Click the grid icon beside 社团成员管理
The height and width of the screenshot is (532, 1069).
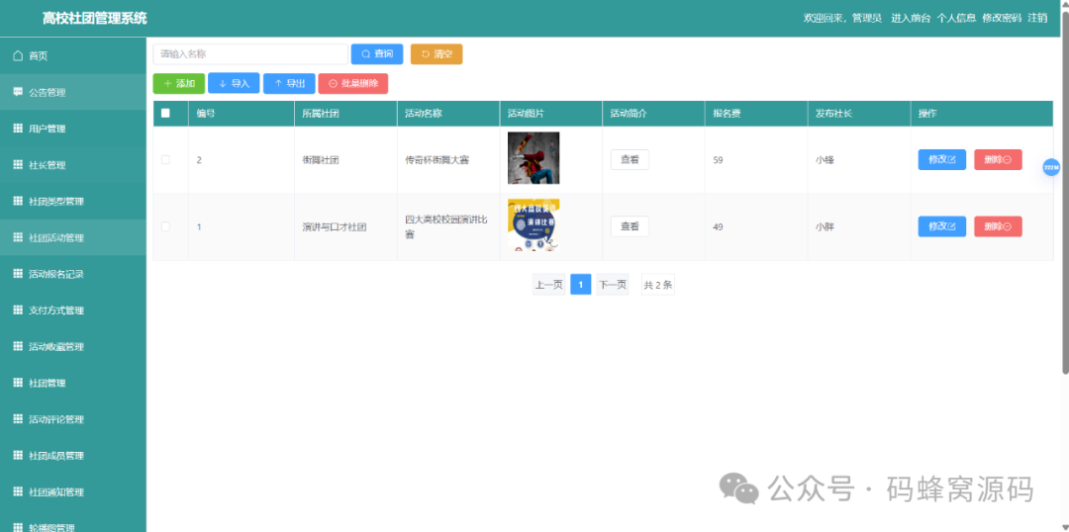click(x=18, y=456)
